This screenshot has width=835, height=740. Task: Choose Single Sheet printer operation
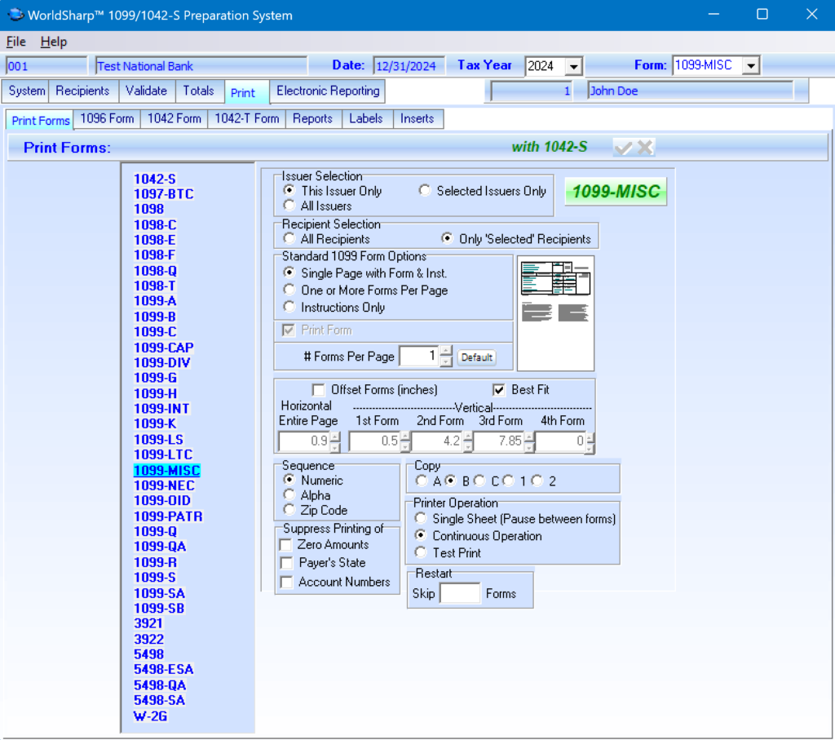[x=421, y=518]
